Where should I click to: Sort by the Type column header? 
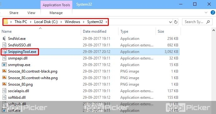point(124,31)
